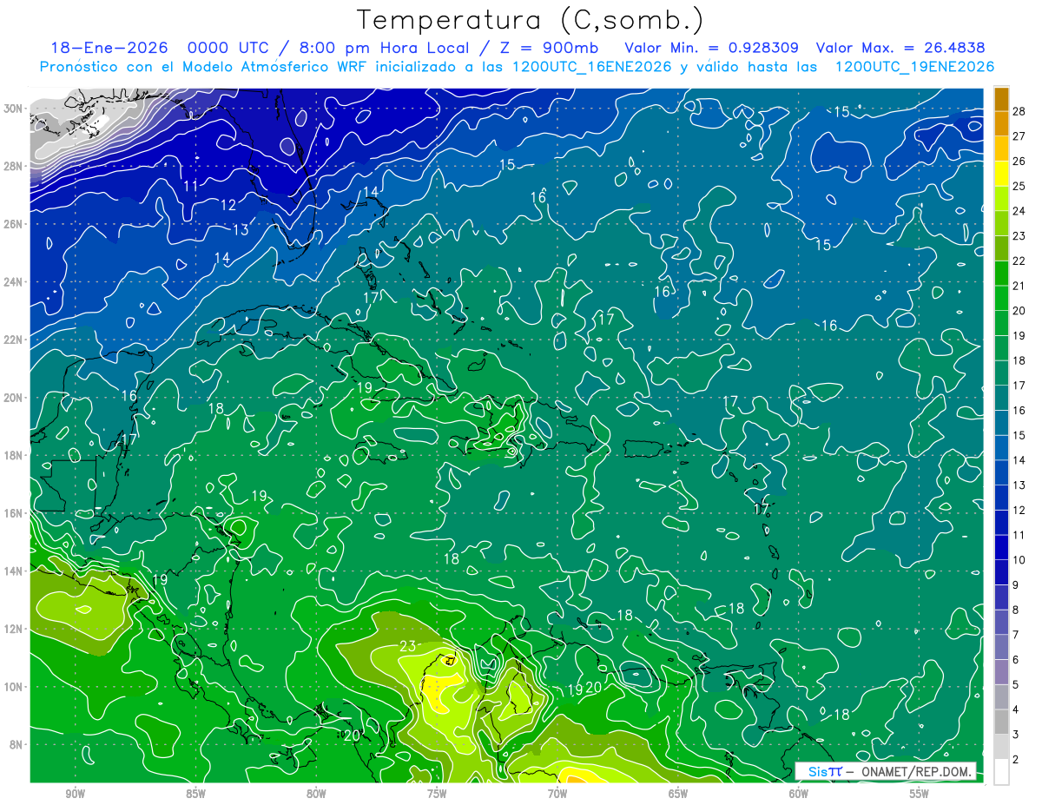Click the "90W" longitude axis label
The height and width of the screenshot is (805, 1042).
pyautogui.click(x=76, y=794)
